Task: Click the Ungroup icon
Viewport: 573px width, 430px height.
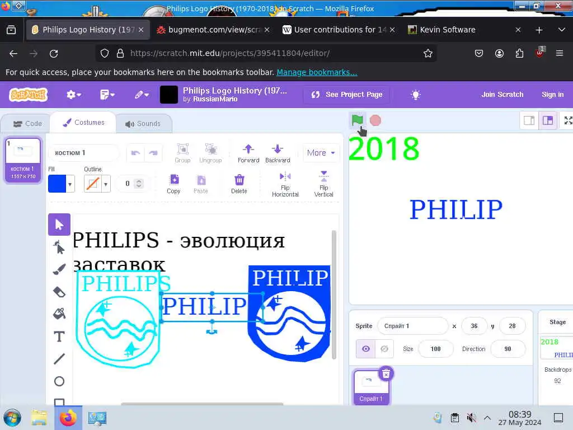Action: [x=210, y=153]
